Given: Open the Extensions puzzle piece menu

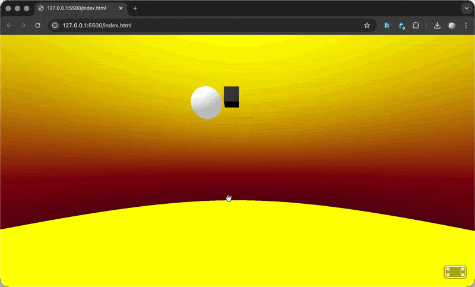Looking at the screenshot, I should pos(416,26).
